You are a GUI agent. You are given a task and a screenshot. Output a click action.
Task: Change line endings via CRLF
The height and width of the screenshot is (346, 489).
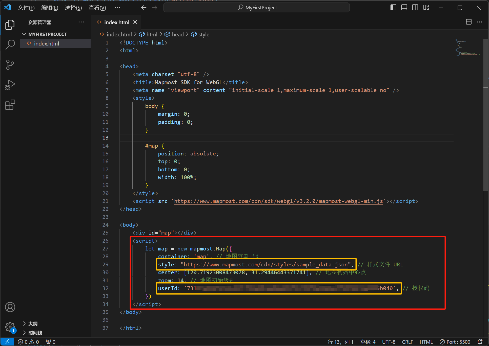pyautogui.click(x=407, y=342)
